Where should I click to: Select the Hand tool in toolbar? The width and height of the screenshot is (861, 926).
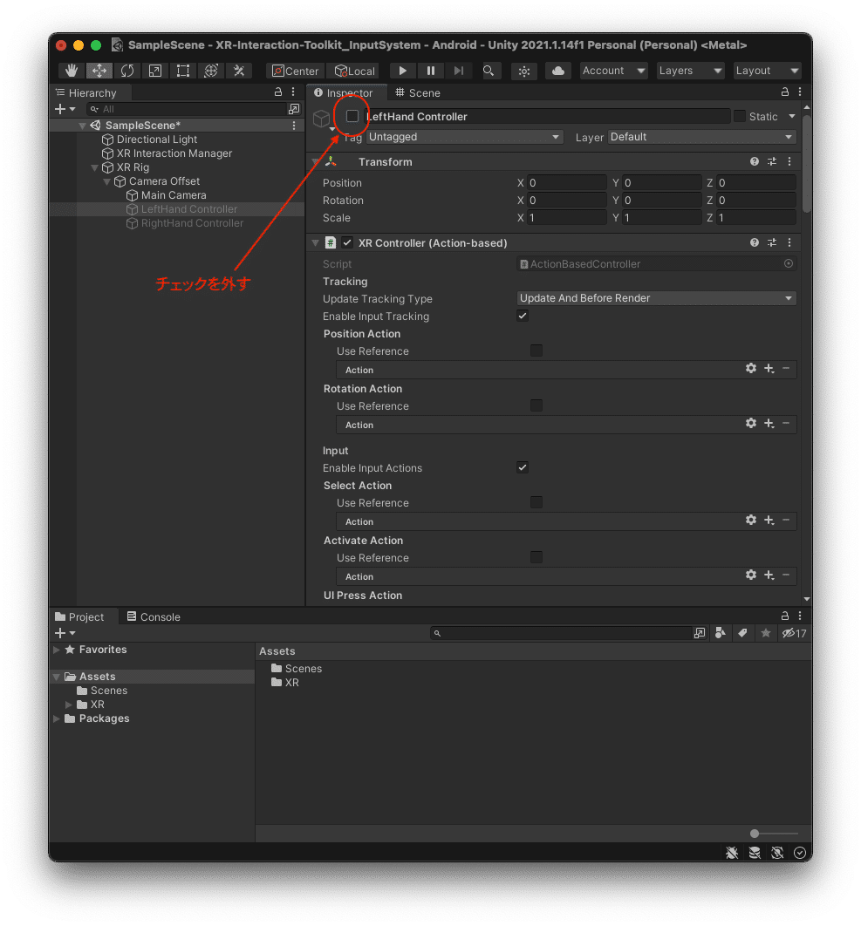pyautogui.click(x=72, y=71)
